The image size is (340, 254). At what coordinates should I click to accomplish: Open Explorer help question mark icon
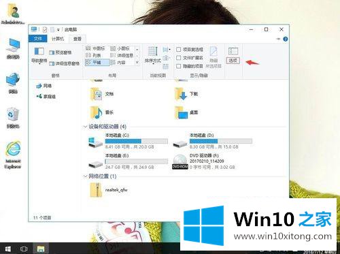[286, 39]
